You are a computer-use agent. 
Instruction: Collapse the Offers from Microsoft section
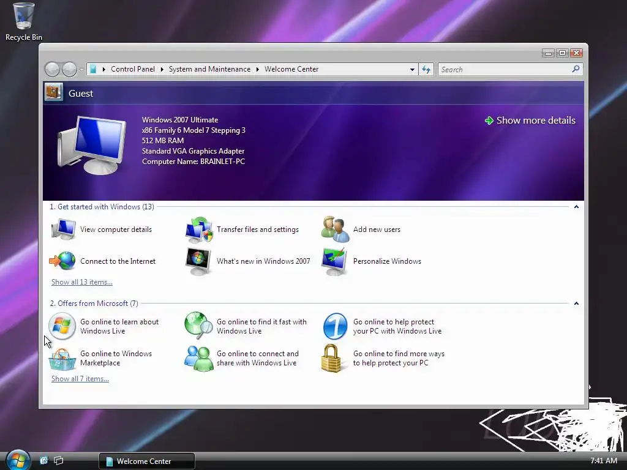coord(576,304)
